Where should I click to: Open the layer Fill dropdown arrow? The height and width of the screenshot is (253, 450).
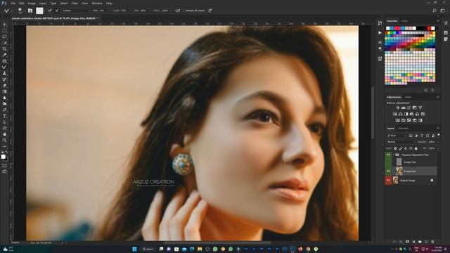pos(437,148)
